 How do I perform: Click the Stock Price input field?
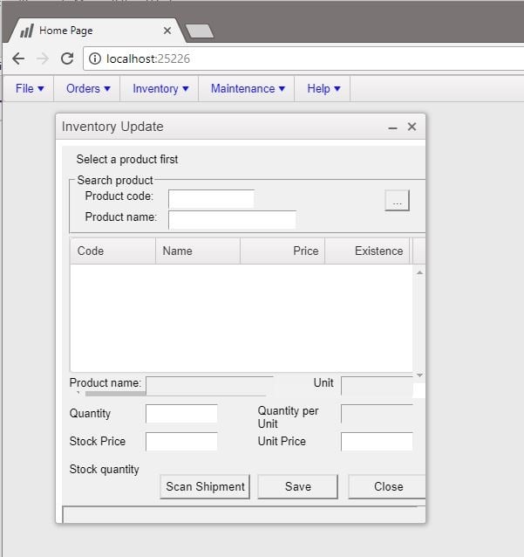tap(181, 442)
